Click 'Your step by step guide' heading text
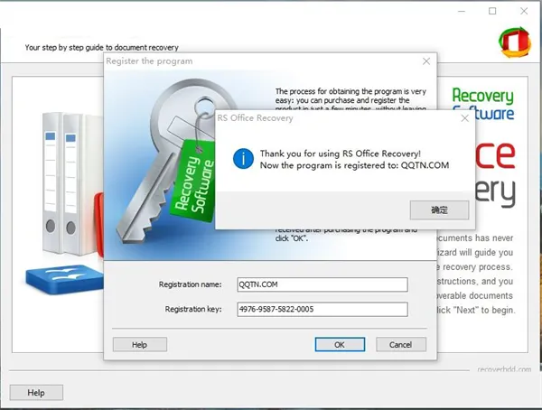Image resolution: width=542 pixels, height=410 pixels. pyautogui.click(x=101, y=47)
